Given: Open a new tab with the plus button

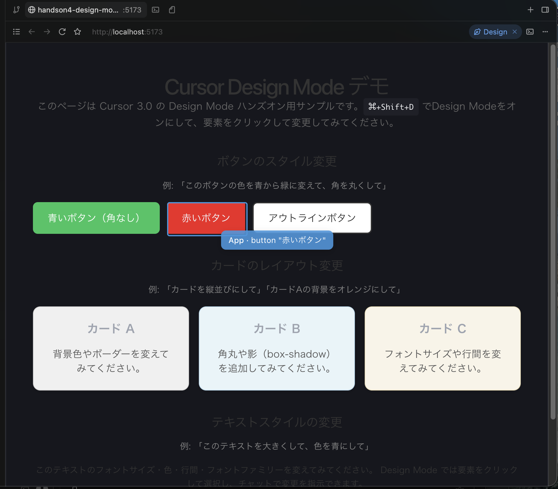Looking at the screenshot, I should pos(531,9).
